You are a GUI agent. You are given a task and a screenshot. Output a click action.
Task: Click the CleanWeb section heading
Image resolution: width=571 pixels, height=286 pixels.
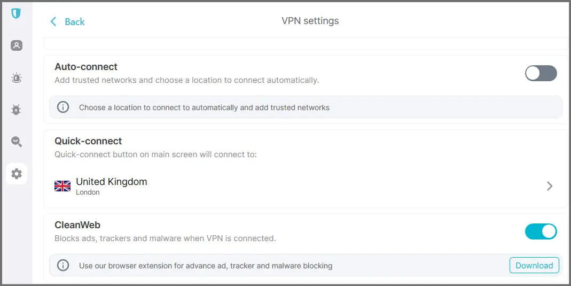pyautogui.click(x=77, y=225)
